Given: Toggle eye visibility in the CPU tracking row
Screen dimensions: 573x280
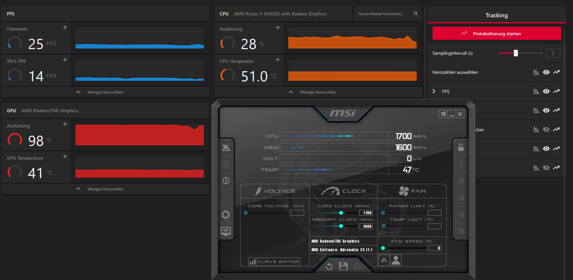Looking at the screenshot, I should [546, 149].
